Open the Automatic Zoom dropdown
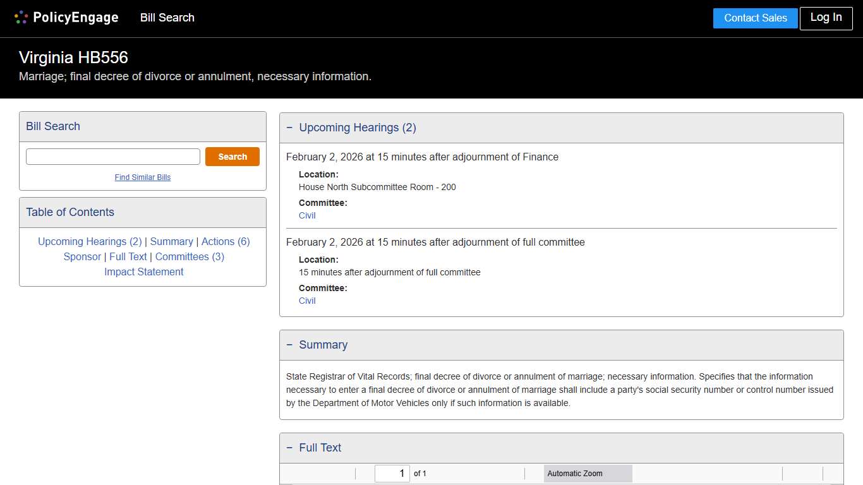This screenshot has width=863, height=485. (588, 474)
